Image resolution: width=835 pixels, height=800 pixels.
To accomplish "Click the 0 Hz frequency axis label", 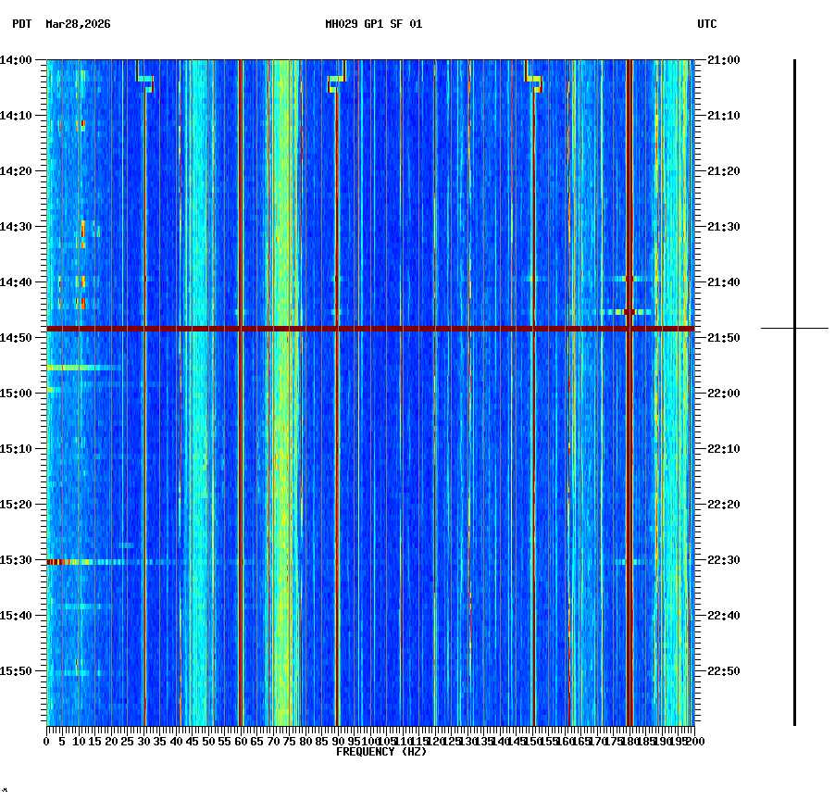I will point(44,741).
